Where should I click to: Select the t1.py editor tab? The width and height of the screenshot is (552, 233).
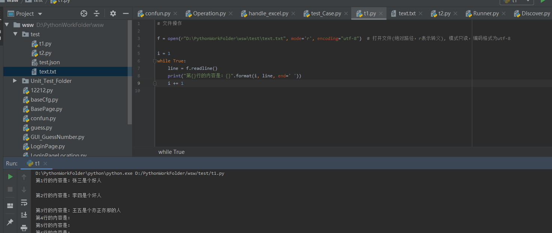(x=370, y=13)
